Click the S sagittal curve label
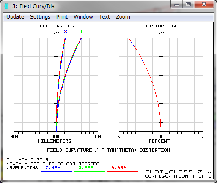Image resolution: width=217 pixels, height=183 pixels. click(65, 32)
